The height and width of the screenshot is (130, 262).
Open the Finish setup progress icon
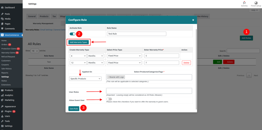[x=256, y=3]
